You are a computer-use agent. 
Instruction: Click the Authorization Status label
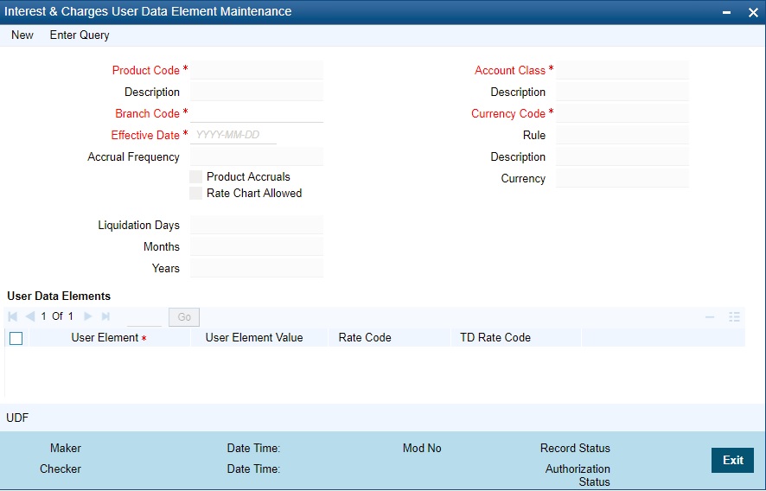point(578,475)
